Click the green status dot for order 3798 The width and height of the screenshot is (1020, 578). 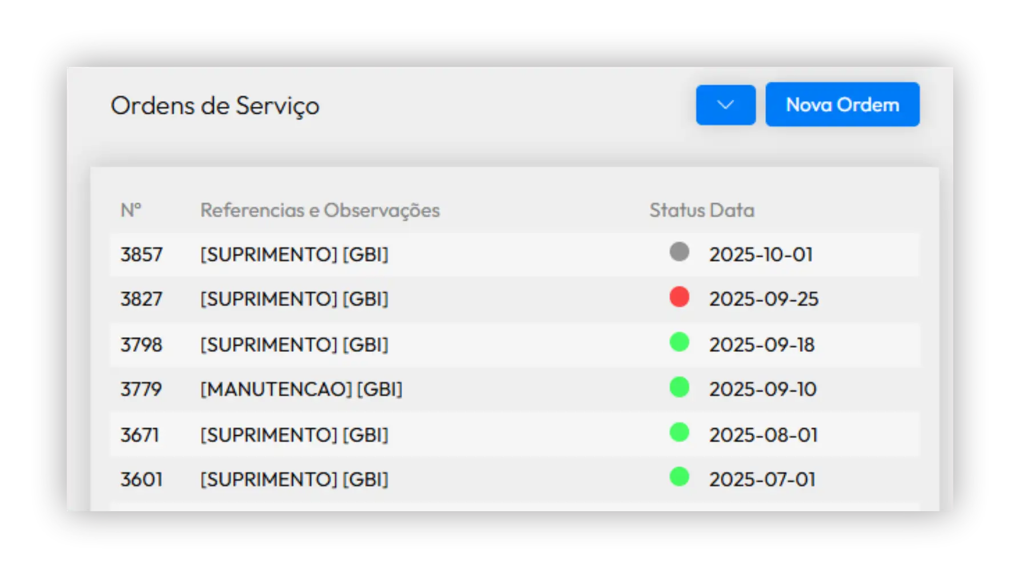[679, 342]
